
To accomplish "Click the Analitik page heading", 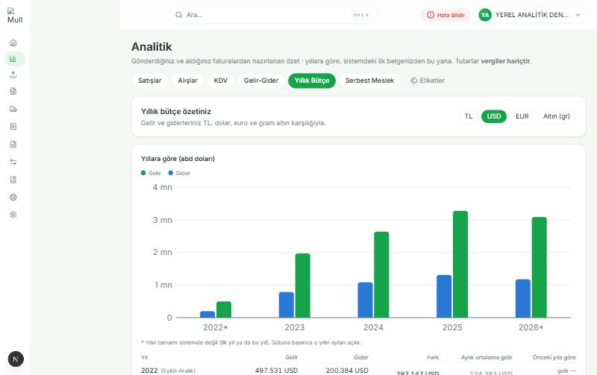I will tap(151, 47).
